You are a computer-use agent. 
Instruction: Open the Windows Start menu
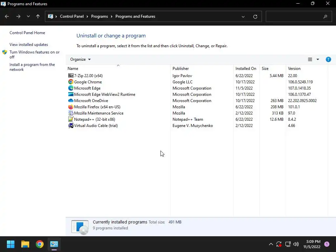click(x=10, y=244)
